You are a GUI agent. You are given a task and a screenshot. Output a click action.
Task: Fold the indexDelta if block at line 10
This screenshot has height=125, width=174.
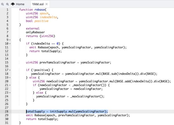coord(10,44)
